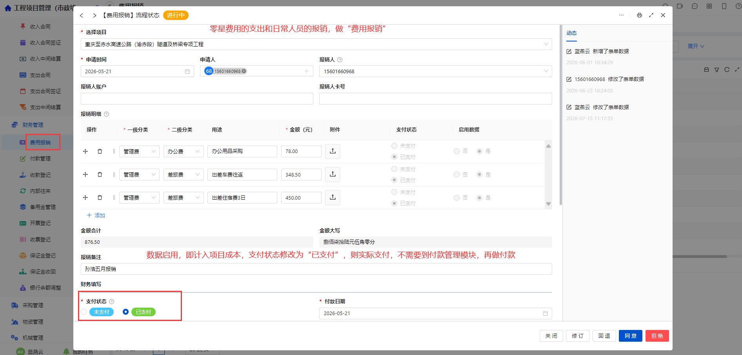Choose 未支付 in 财务填写 支付状态
Image resolution: width=742 pixels, height=355 pixels.
point(84,312)
